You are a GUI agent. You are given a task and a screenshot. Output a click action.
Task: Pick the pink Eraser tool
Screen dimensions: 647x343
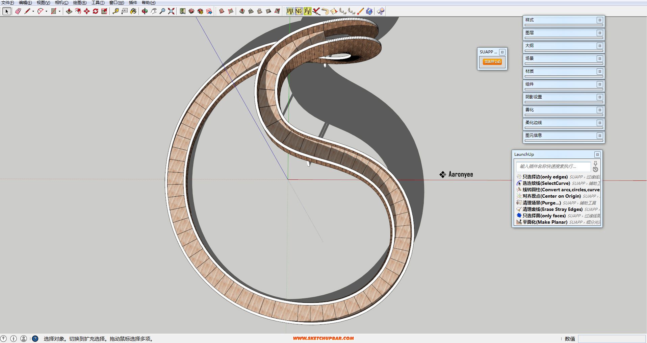(18, 11)
